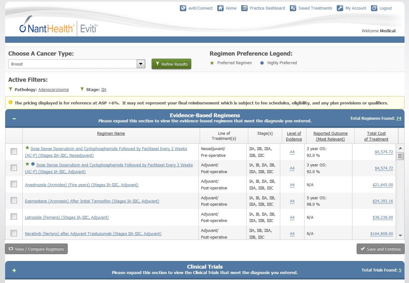Screen dimensions: 409x283
Task: Collapse the Evidence-Based Regimens section
Action: pyautogui.click(x=14, y=119)
